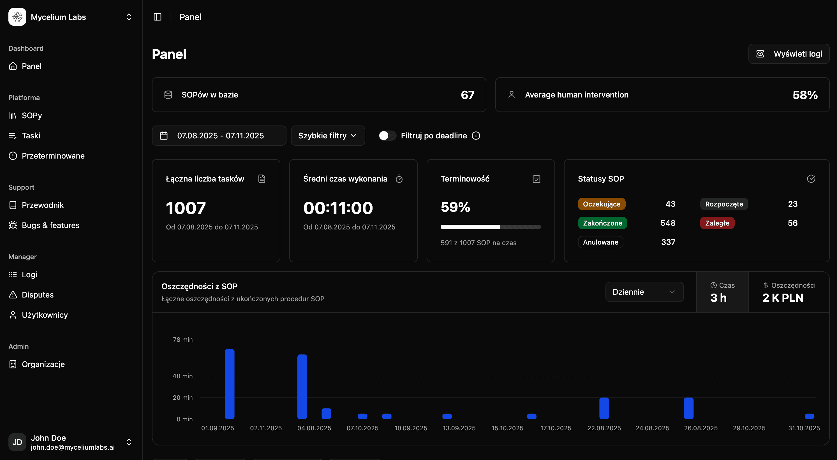Open Przeterminowane in the sidebar
The image size is (837, 460).
[53, 156]
